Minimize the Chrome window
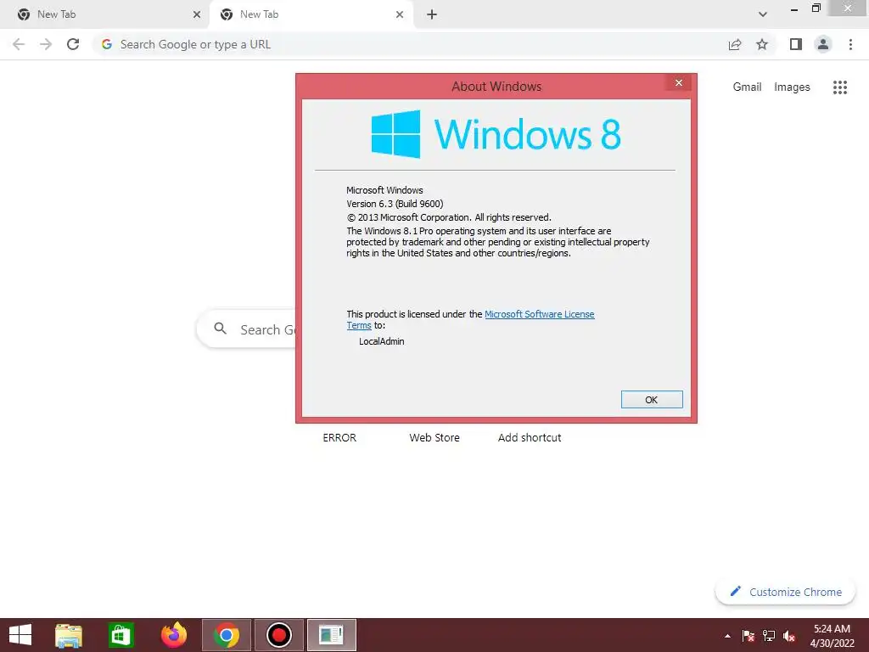 point(794,8)
